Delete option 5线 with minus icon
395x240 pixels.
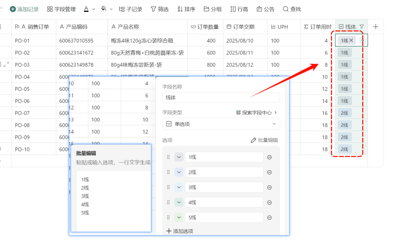(x=269, y=217)
